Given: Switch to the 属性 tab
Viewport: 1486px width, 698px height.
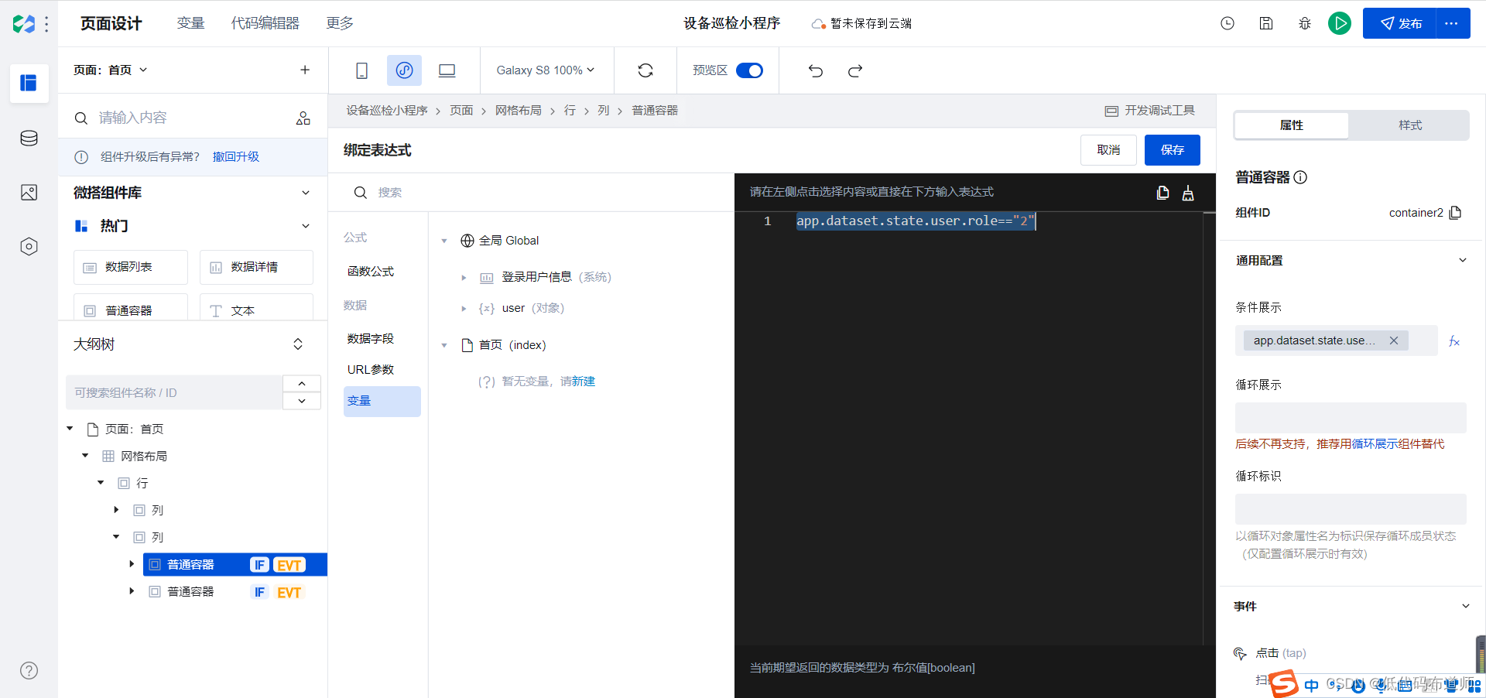Looking at the screenshot, I should pos(1291,125).
